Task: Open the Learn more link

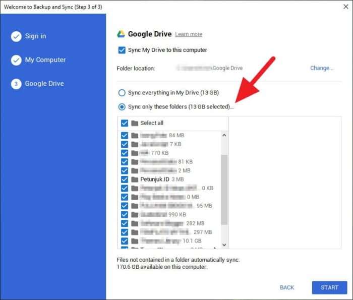Action: tap(189, 34)
